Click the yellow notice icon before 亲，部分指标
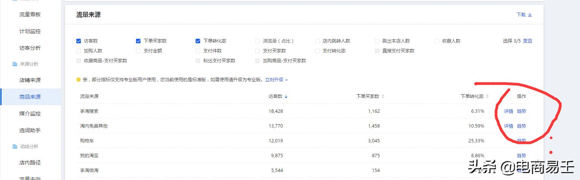The width and height of the screenshot is (580, 180). pos(79,80)
